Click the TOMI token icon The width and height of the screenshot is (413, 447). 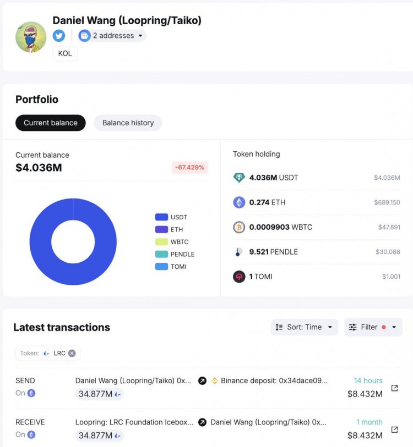(x=239, y=277)
